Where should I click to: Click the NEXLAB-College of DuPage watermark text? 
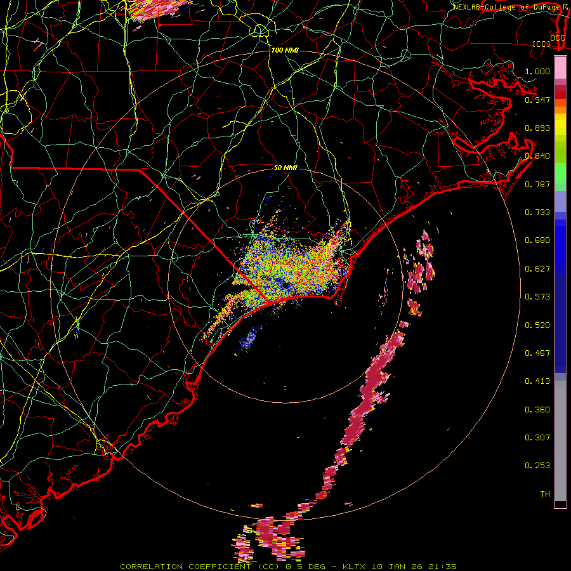click(x=508, y=7)
